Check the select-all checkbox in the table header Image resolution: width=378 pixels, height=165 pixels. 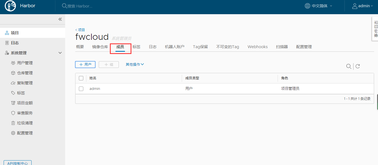(x=81, y=78)
